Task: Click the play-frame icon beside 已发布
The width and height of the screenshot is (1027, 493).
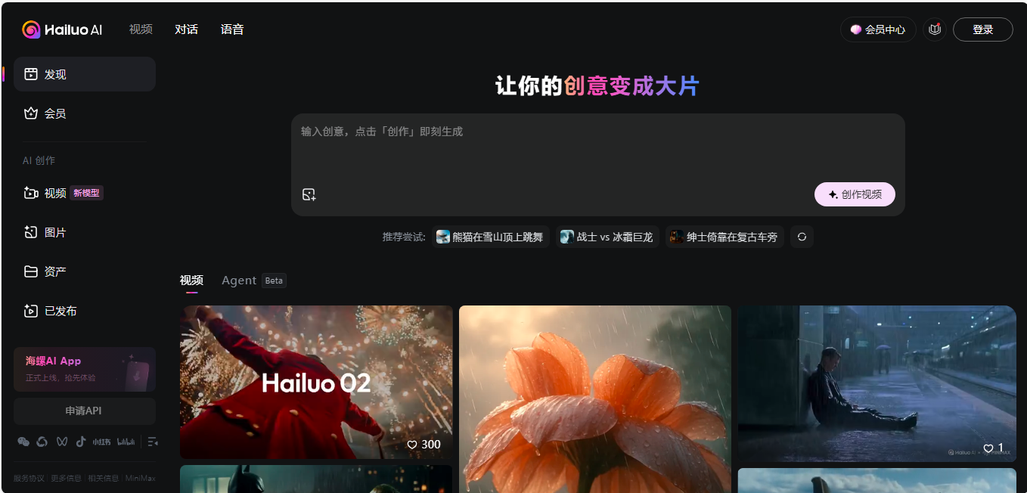Action: pos(31,311)
